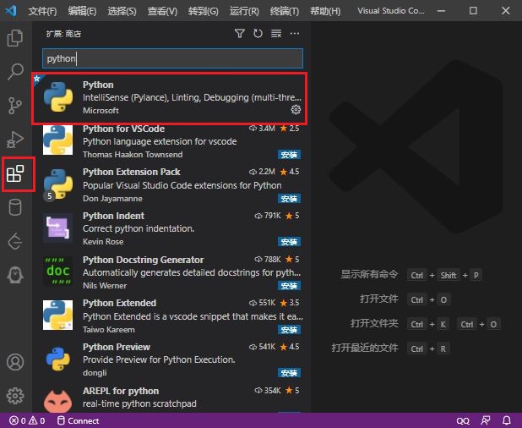Click the filter extensions funnel icon
The width and height of the screenshot is (522, 428).
click(239, 33)
